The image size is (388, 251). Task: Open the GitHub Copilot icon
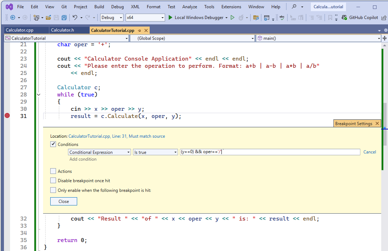coord(344,17)
